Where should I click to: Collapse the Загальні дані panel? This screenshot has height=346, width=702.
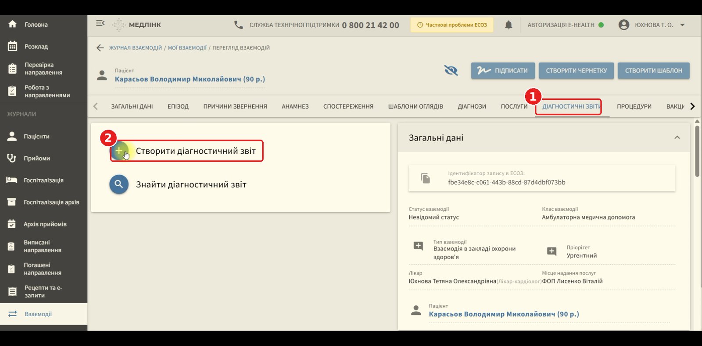click(x=677, y=138)
